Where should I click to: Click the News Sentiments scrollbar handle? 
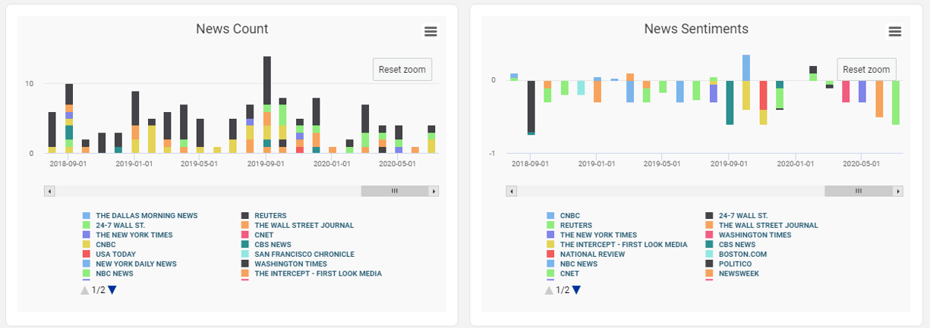(x=859, y=192)
